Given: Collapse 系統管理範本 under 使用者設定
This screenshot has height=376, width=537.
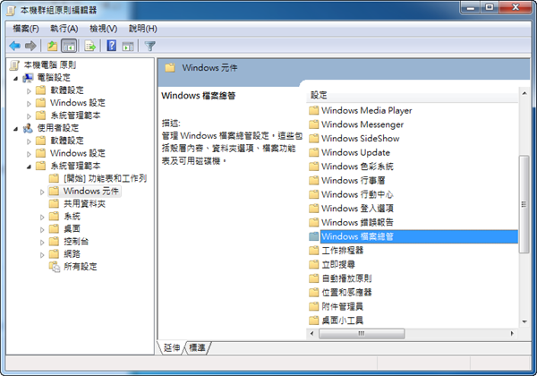Looking at the screenshot, I should 30,167.
